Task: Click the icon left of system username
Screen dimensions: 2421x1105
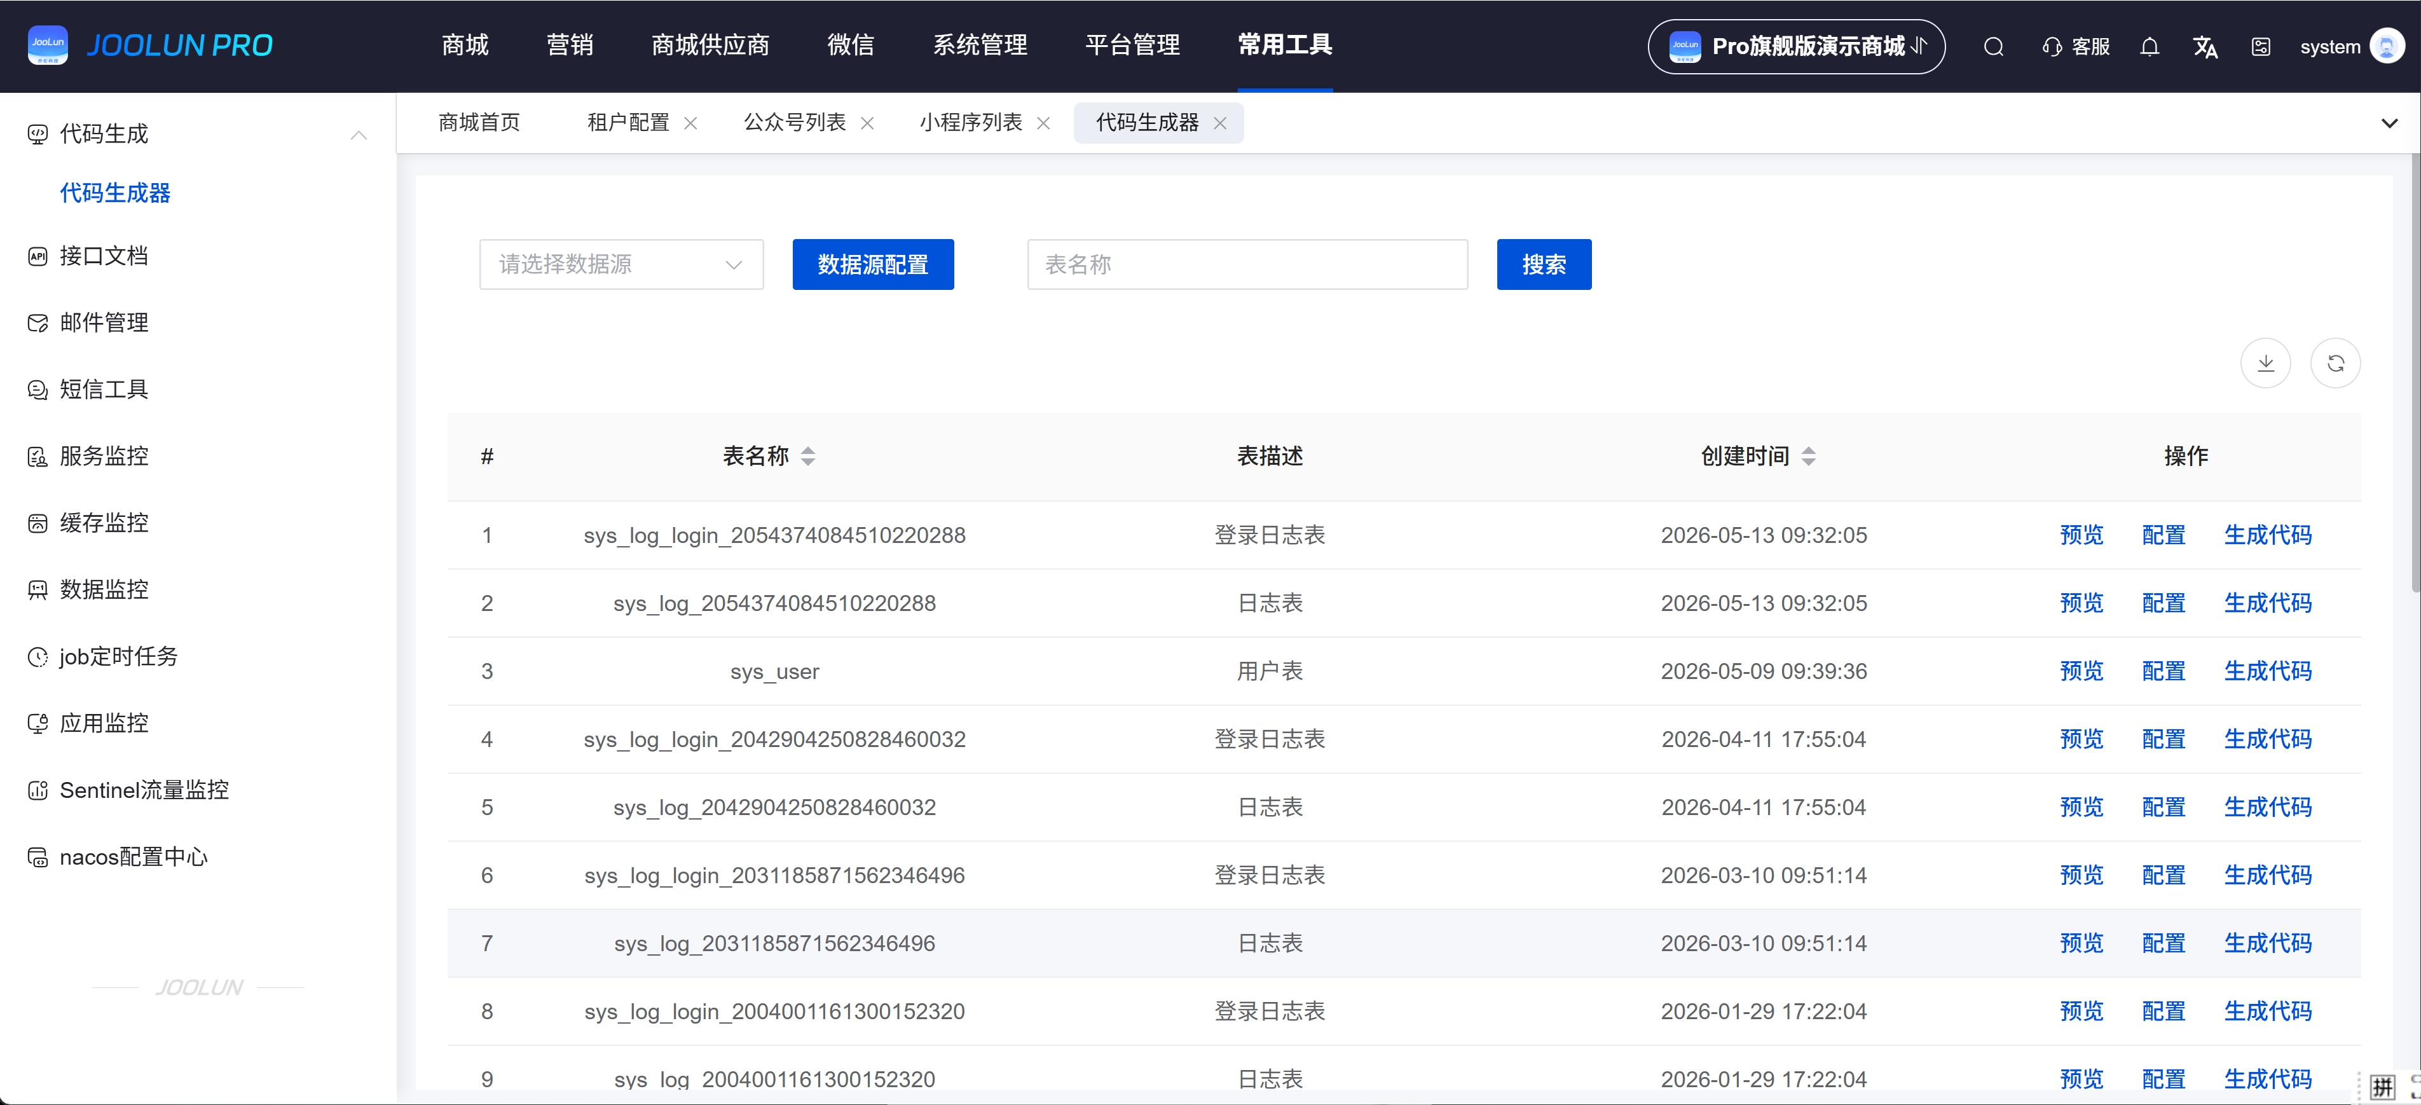Action: tap(2261, 47)
